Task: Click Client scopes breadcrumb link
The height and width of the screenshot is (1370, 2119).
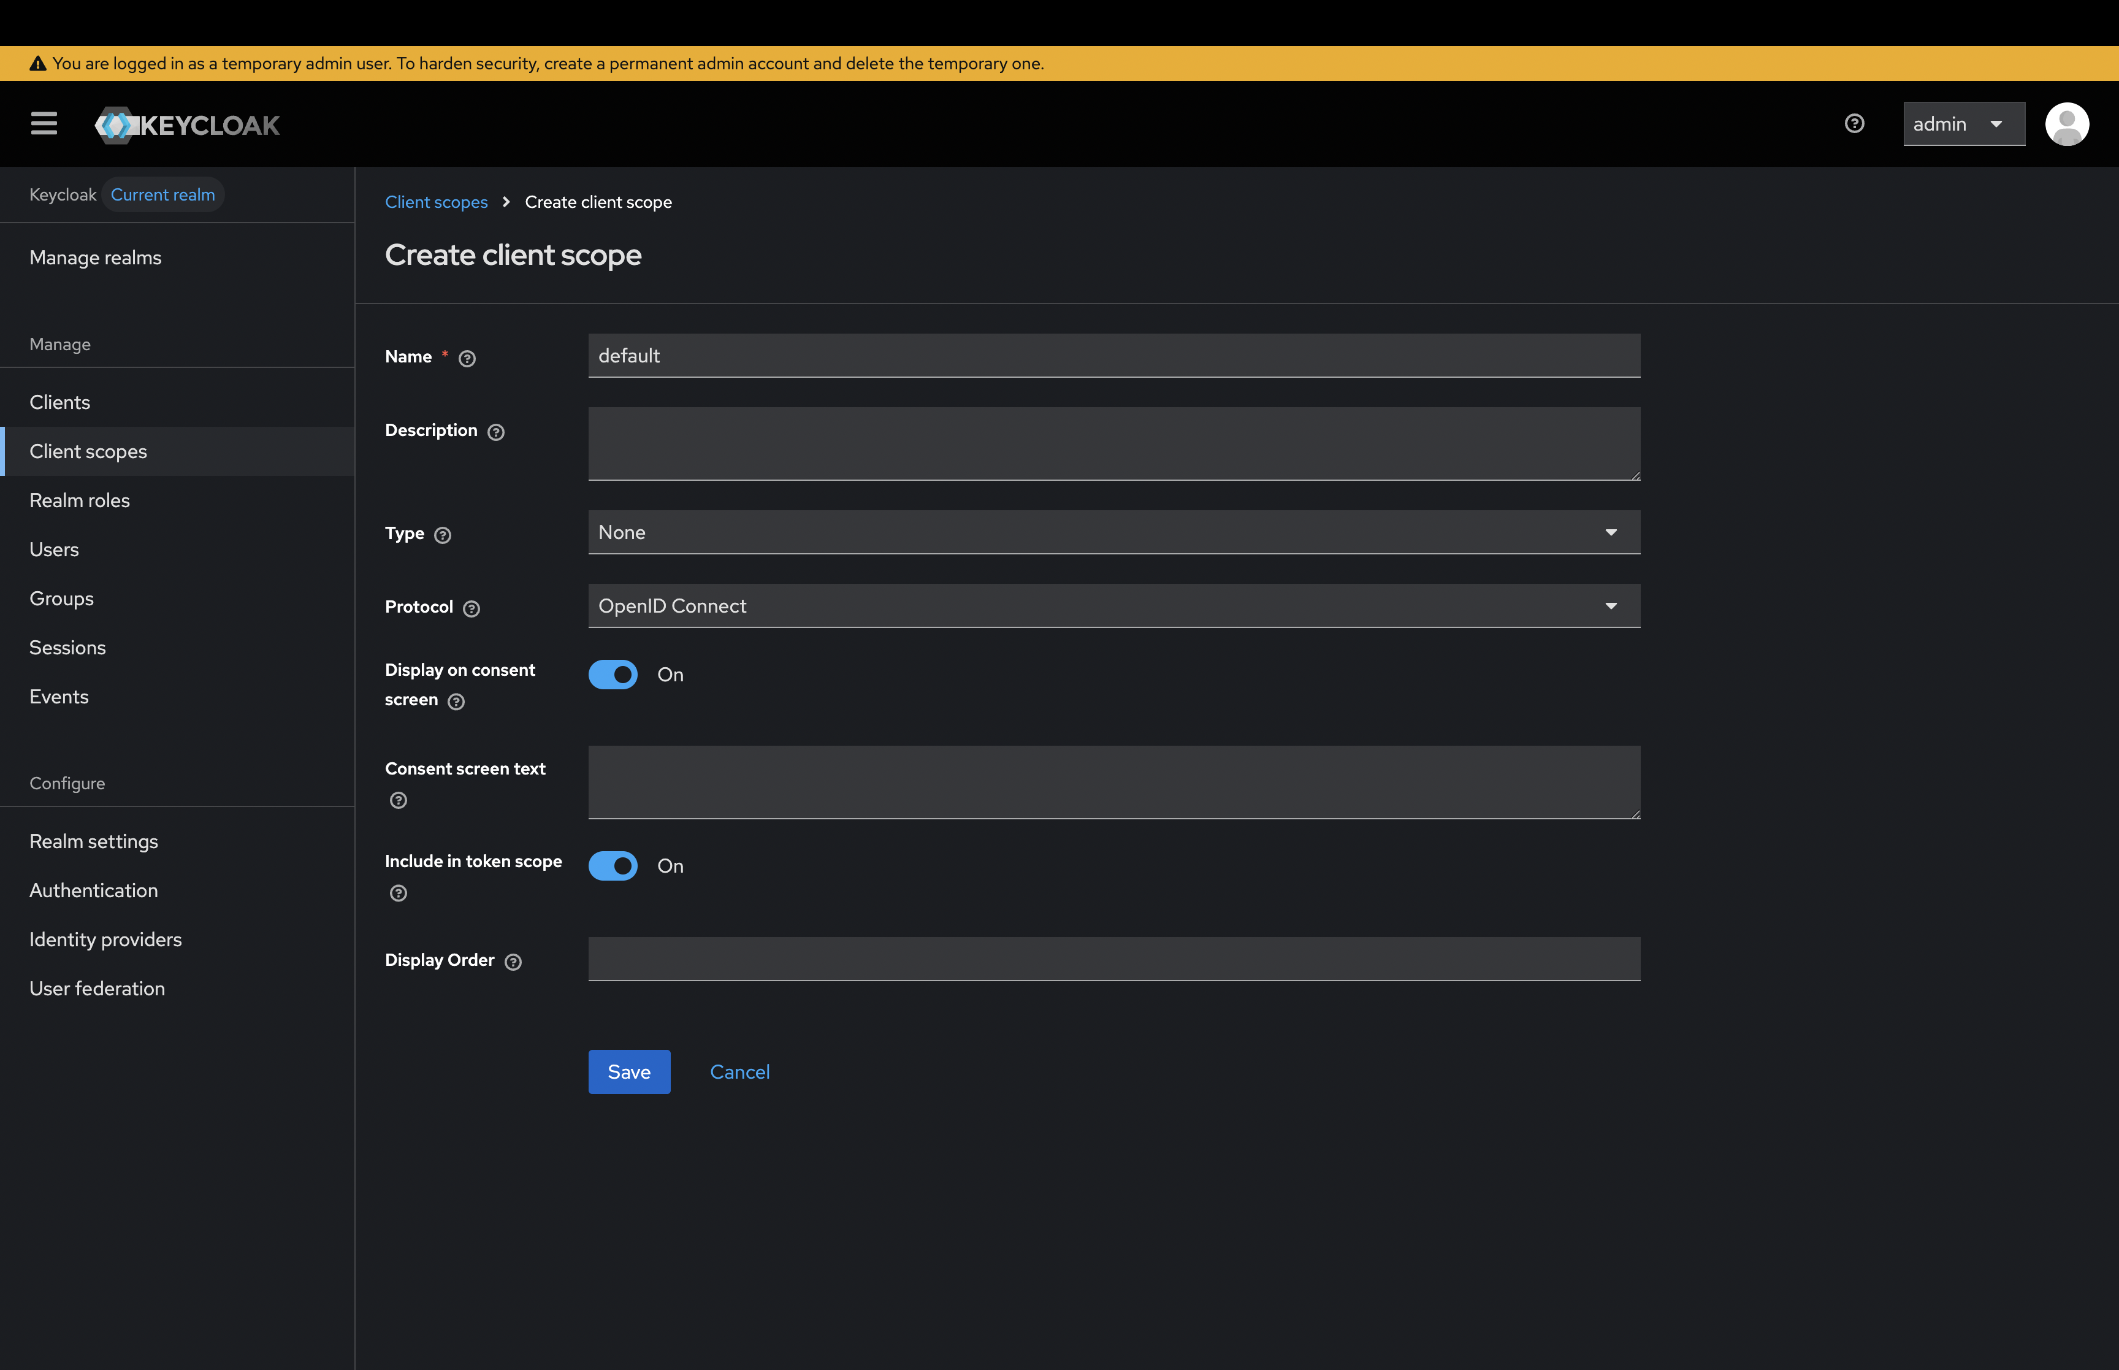Action: tap(436, 202)
